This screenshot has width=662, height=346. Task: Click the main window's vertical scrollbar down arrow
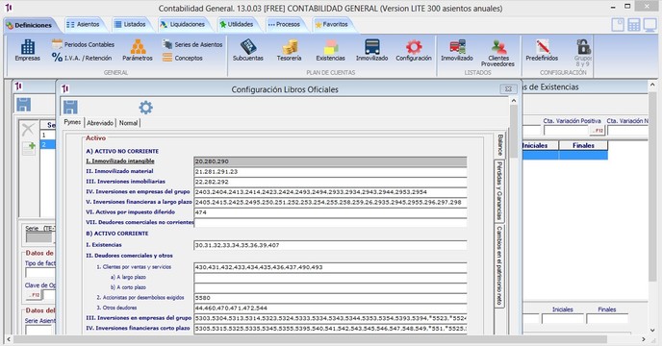point(653,331)
